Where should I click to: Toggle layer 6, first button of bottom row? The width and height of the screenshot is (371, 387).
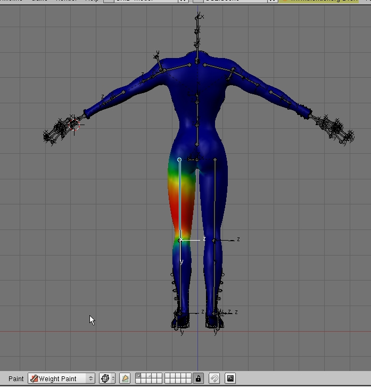tap(138, 381)
